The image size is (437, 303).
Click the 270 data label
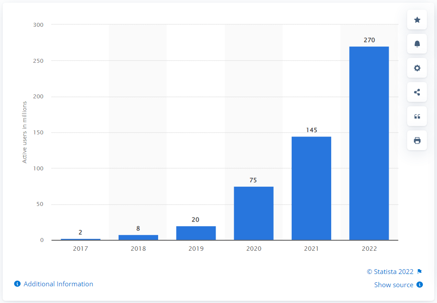[369, 40]
